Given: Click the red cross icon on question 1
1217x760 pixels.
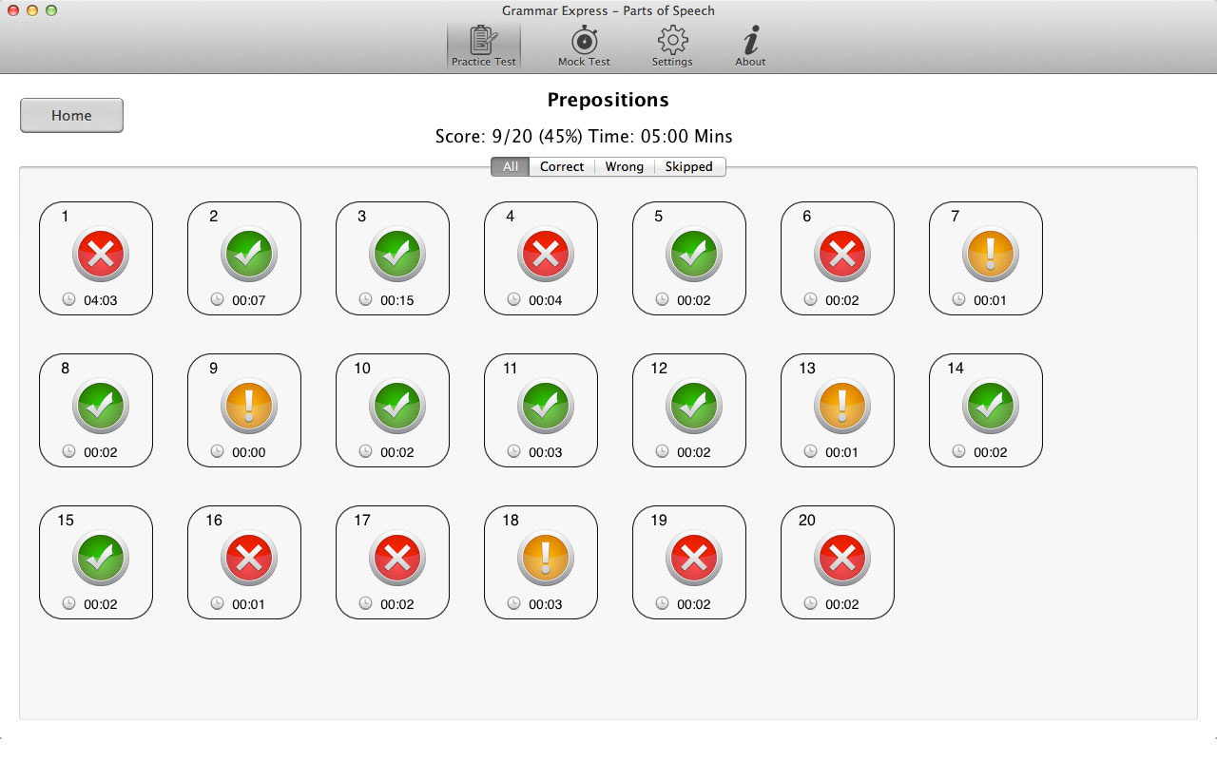Looking at the screenshot, I should click(x=100, y=255).
